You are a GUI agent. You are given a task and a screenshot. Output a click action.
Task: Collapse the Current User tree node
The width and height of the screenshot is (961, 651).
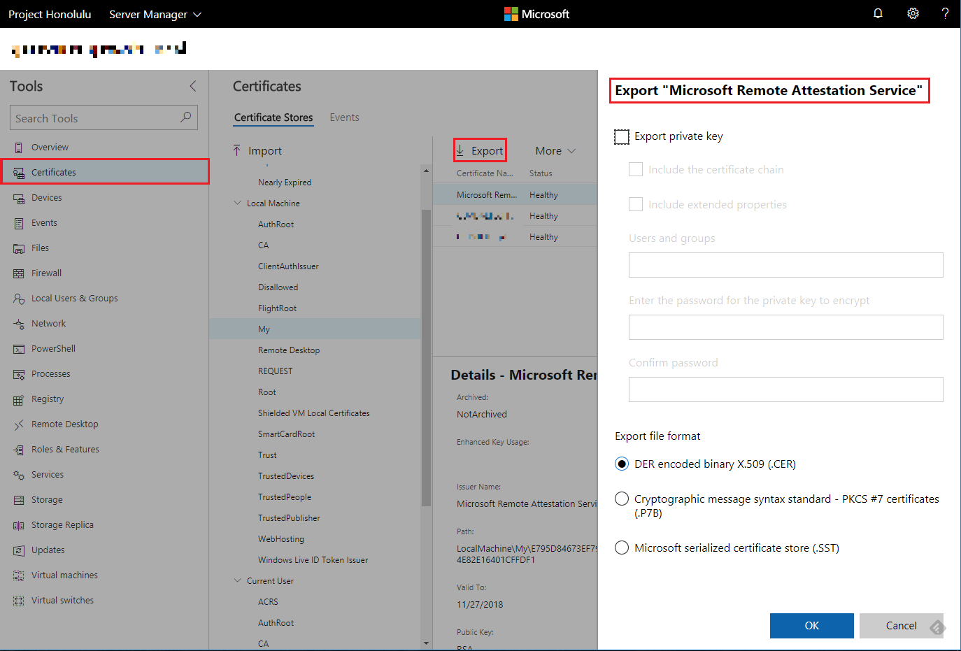(237, 580)
